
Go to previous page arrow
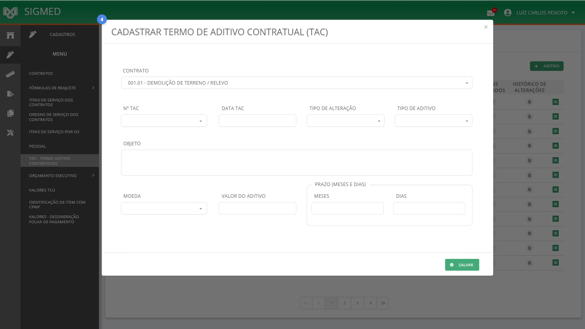tap(319, 303)
